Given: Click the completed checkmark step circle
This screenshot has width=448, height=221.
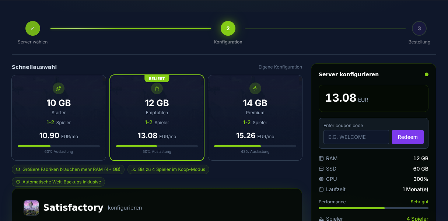Looking at the screenshot, I should [32, 28].
